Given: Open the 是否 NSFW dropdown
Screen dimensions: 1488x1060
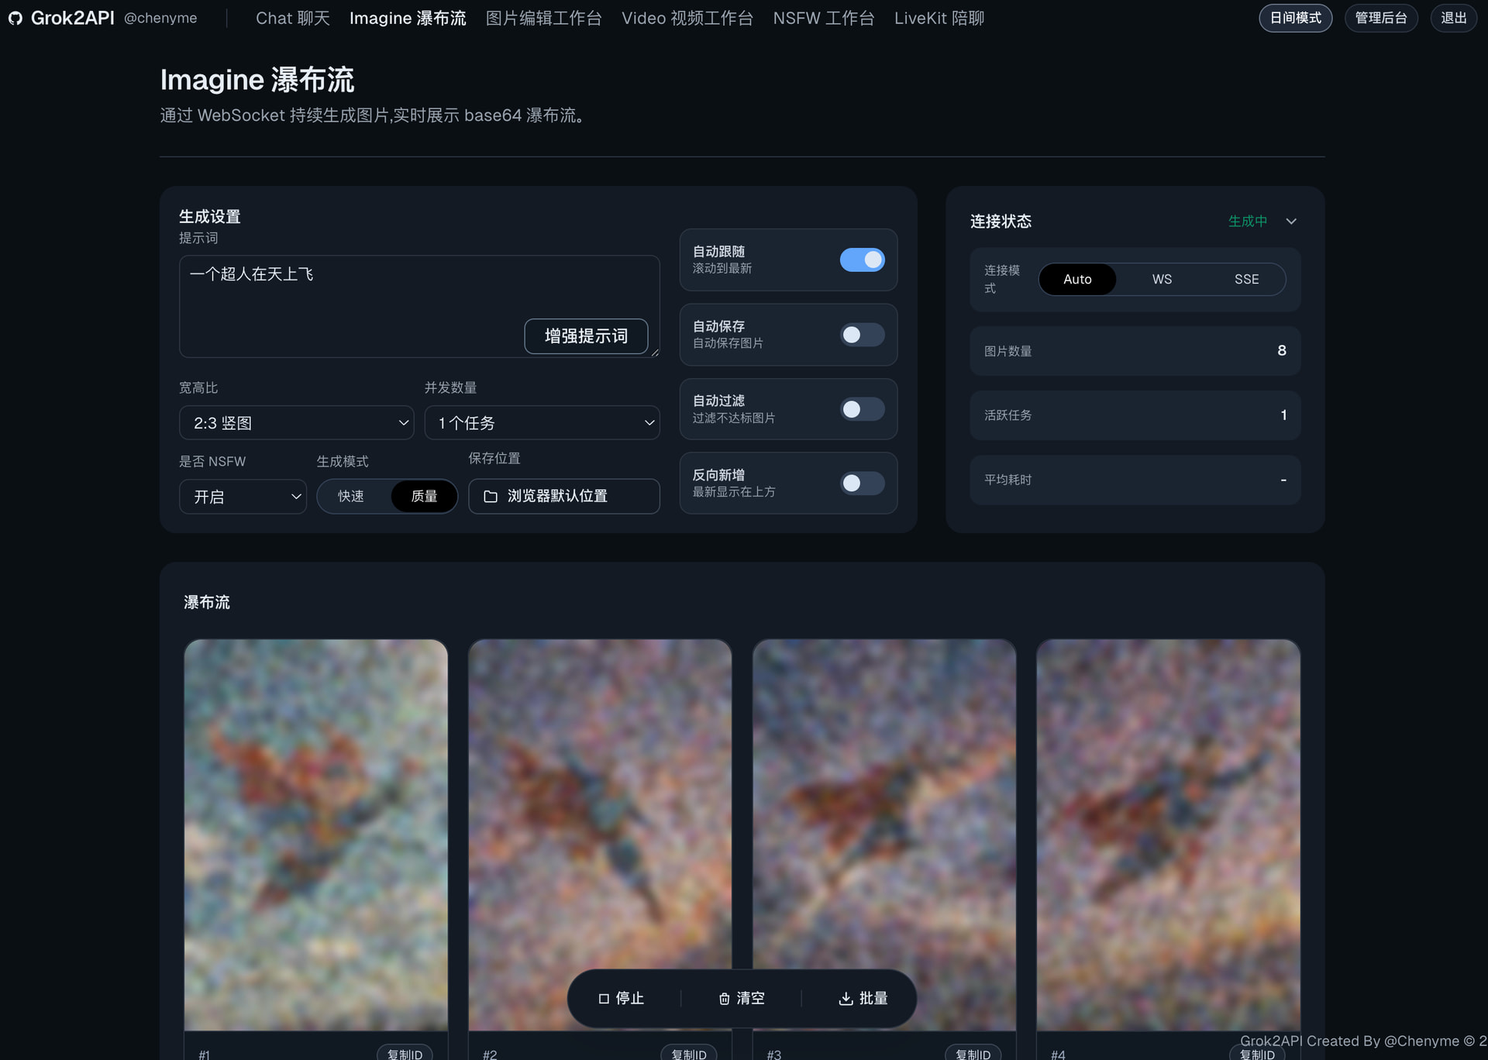Looking at the screenshot, I should pos(243,497).
